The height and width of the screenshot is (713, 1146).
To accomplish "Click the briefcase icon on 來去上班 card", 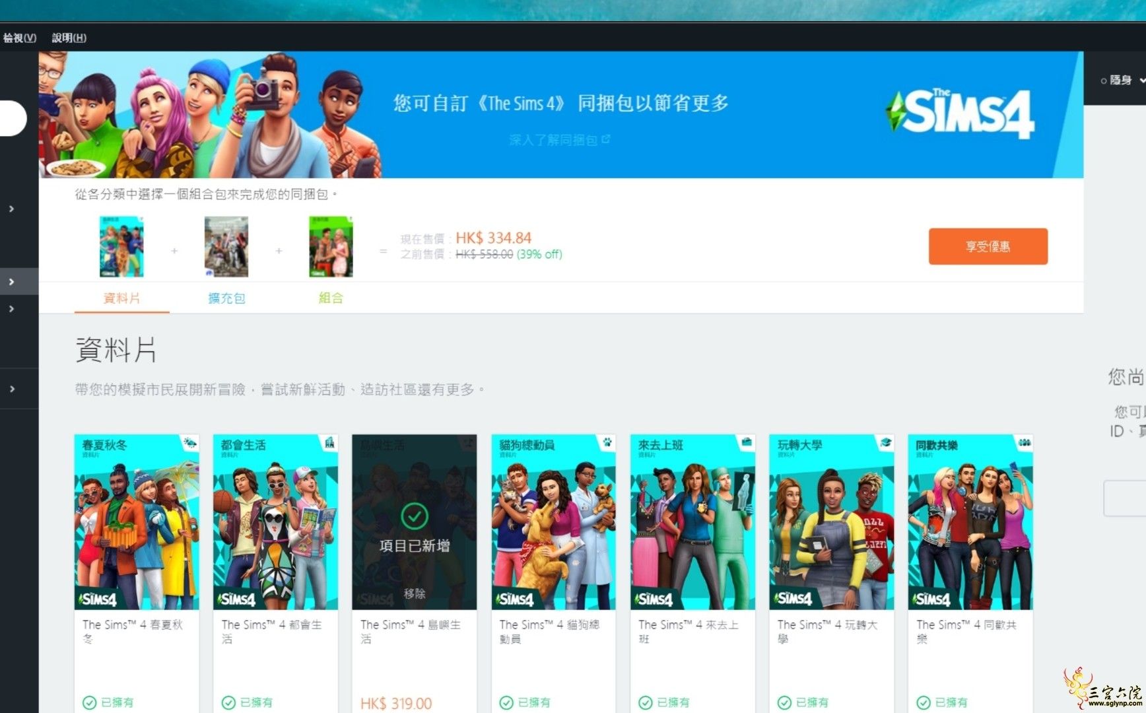I will pos(747,442).
